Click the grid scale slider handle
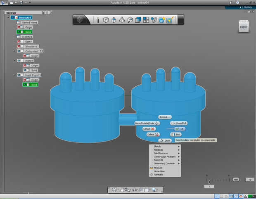Screen dimensions: 256x199 point(209,181)
